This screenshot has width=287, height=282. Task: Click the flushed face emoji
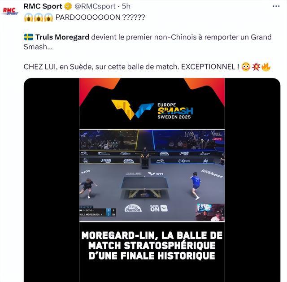coord(246,67)
